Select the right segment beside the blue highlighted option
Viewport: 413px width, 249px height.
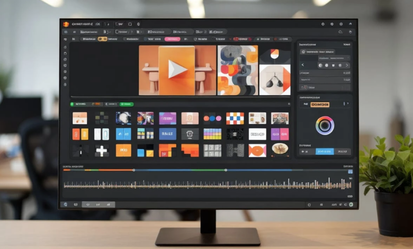[x=342, y=152]
